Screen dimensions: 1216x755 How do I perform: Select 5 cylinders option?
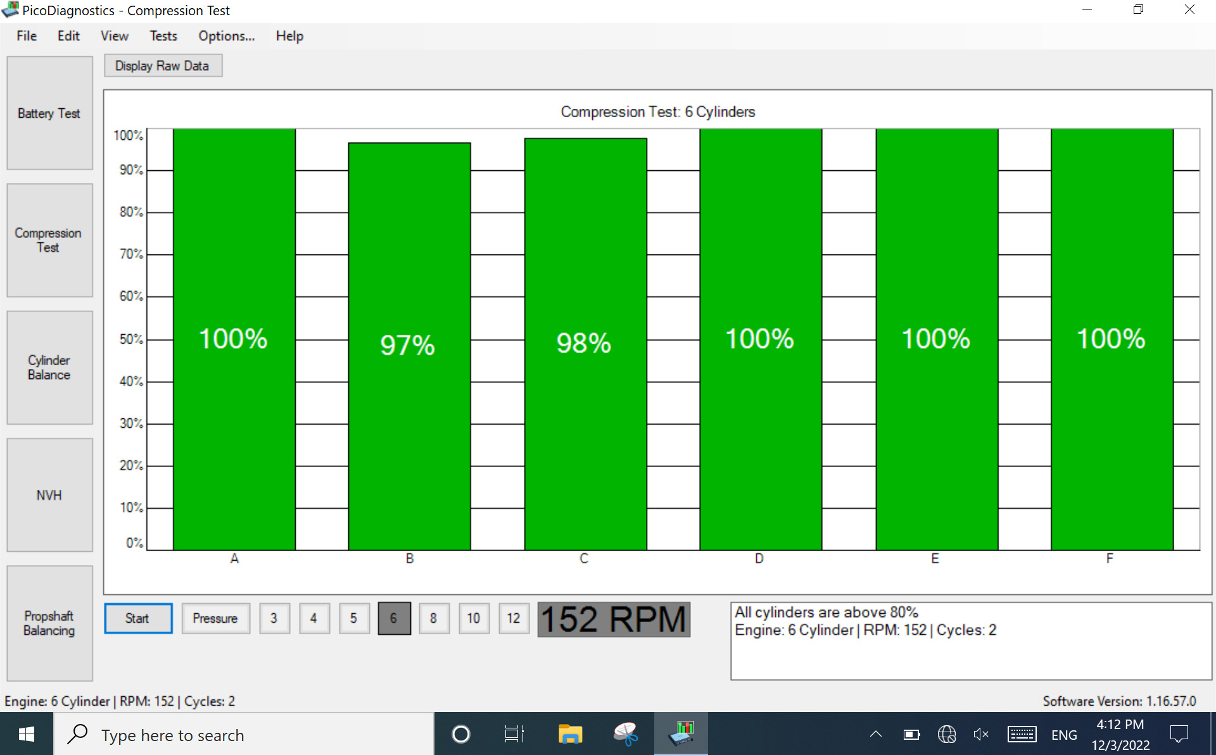click(x=354, y=618)
